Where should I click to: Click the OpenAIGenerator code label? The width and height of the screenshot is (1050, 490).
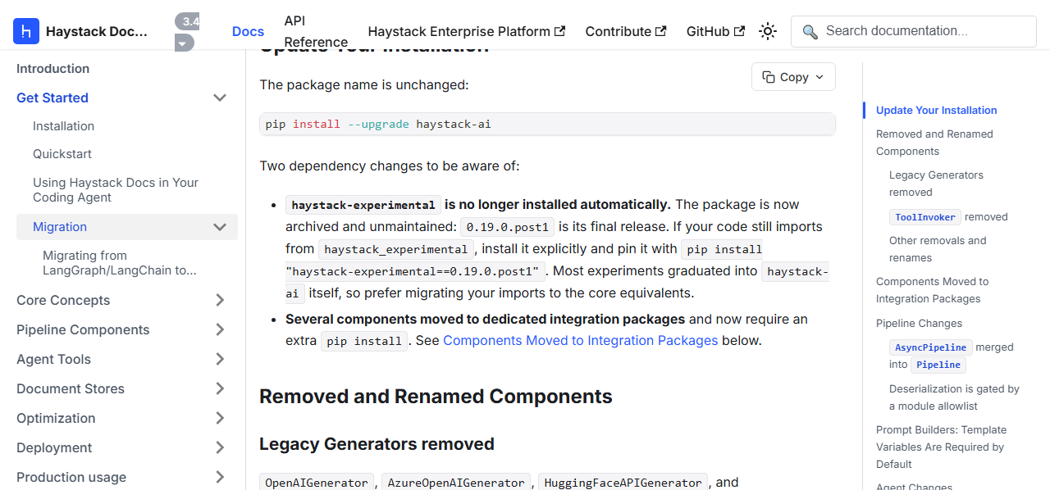317,483
